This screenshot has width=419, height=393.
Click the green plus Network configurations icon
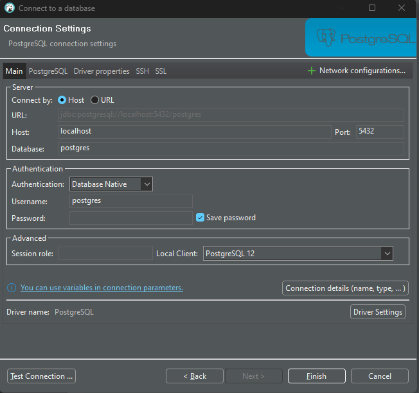312,71
